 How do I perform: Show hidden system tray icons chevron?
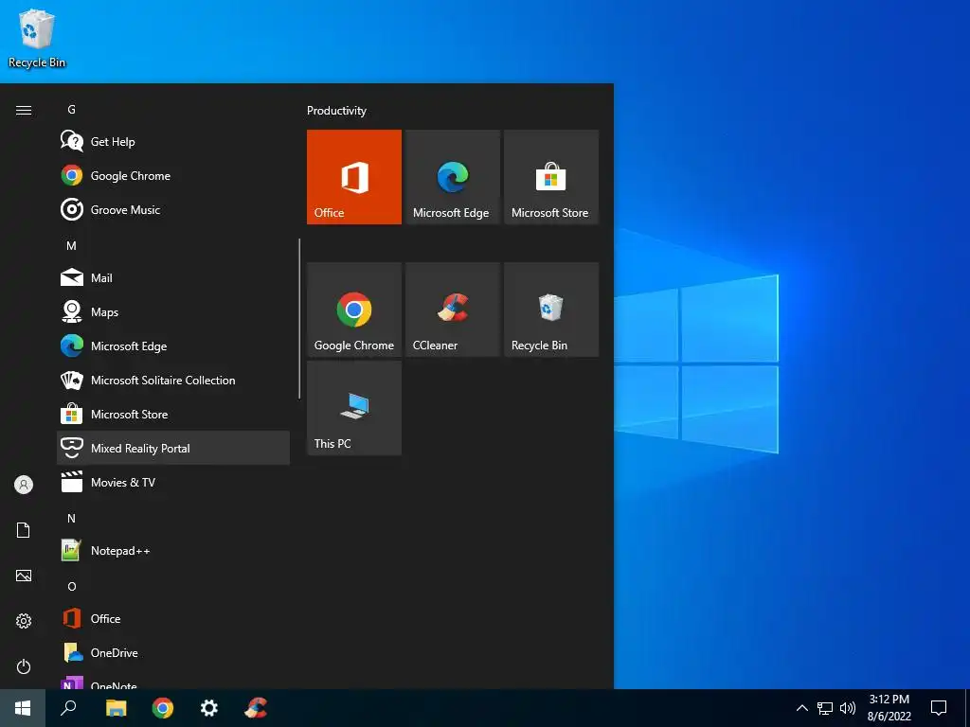[x=801, y=708]
